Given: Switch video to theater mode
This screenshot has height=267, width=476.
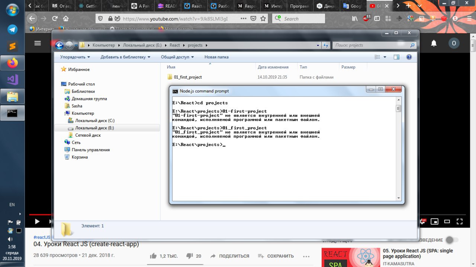Looking at the screenshot, I should coord(447,222).
